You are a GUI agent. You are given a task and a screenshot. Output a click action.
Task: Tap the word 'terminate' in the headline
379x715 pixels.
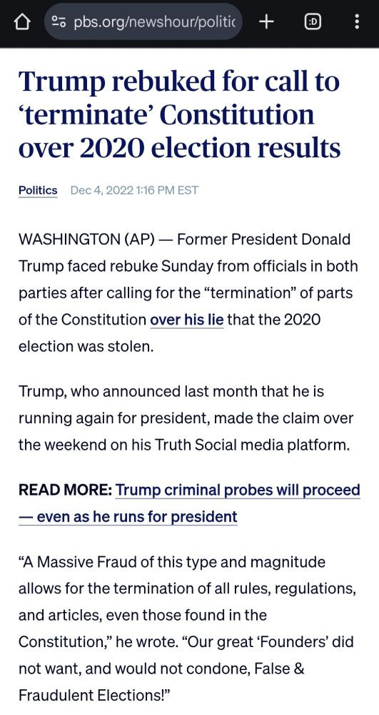click(x=85, y=114)
